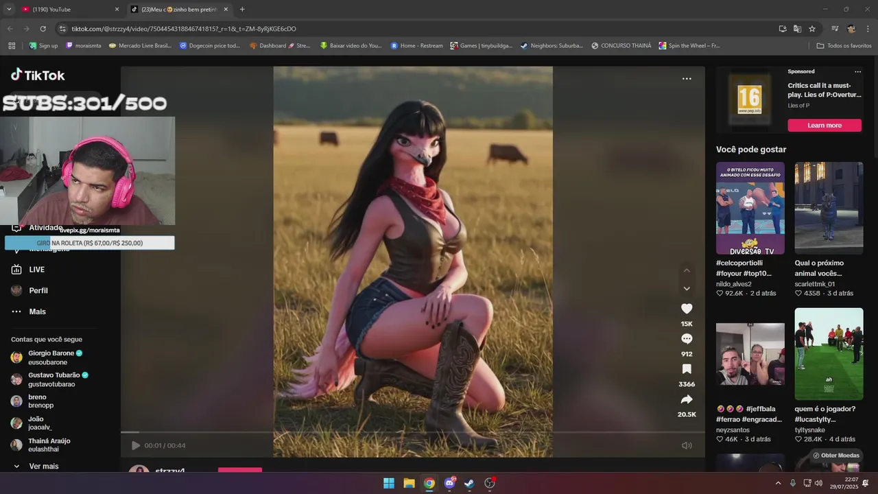Open a new browser tab

pyautogui.click(x=242, y=9)
